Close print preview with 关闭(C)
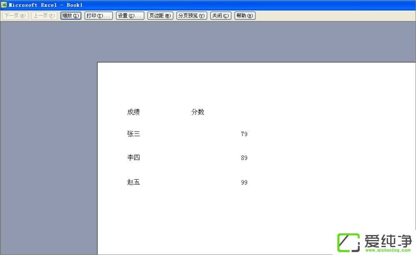This screenshot has height=255, width=416. tap(220, 16)
